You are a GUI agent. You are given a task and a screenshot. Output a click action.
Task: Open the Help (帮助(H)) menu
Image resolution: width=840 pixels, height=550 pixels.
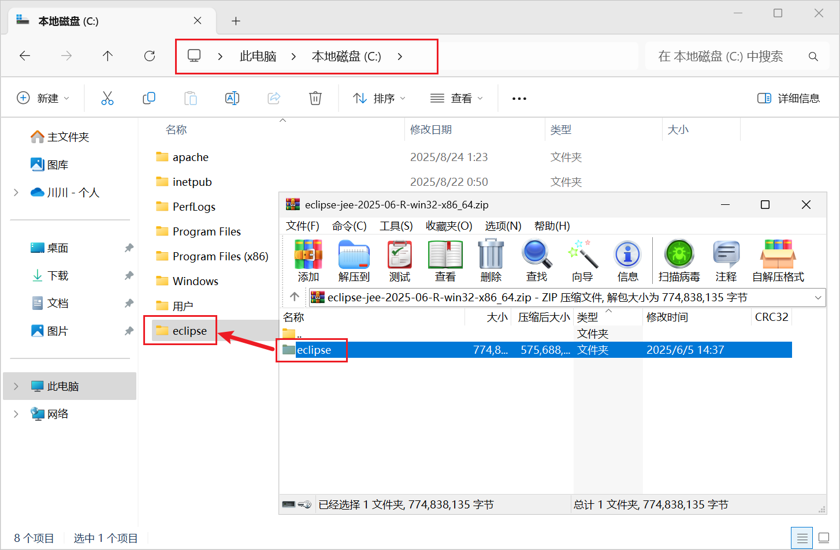[x=552, y=226]
